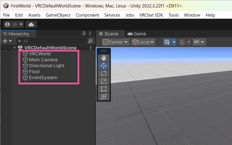Toggle grid visibility button
The height and width of the screenshot is (145, 232).
[x=167, y=42]
